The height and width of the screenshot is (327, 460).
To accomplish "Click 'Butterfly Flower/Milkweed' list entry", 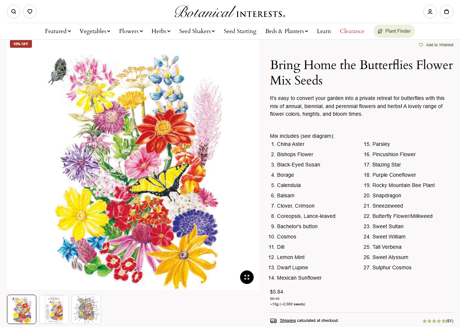I will coord(402,216).
